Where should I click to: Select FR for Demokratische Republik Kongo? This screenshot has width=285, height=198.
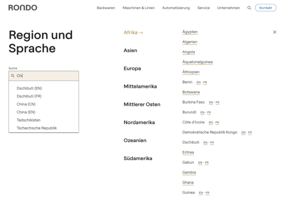(250, 132)
